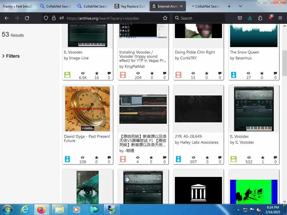Click the red extension icon with badge 8
The width and height of the screenshot is (287, 215).
click(x=270, y=18)
